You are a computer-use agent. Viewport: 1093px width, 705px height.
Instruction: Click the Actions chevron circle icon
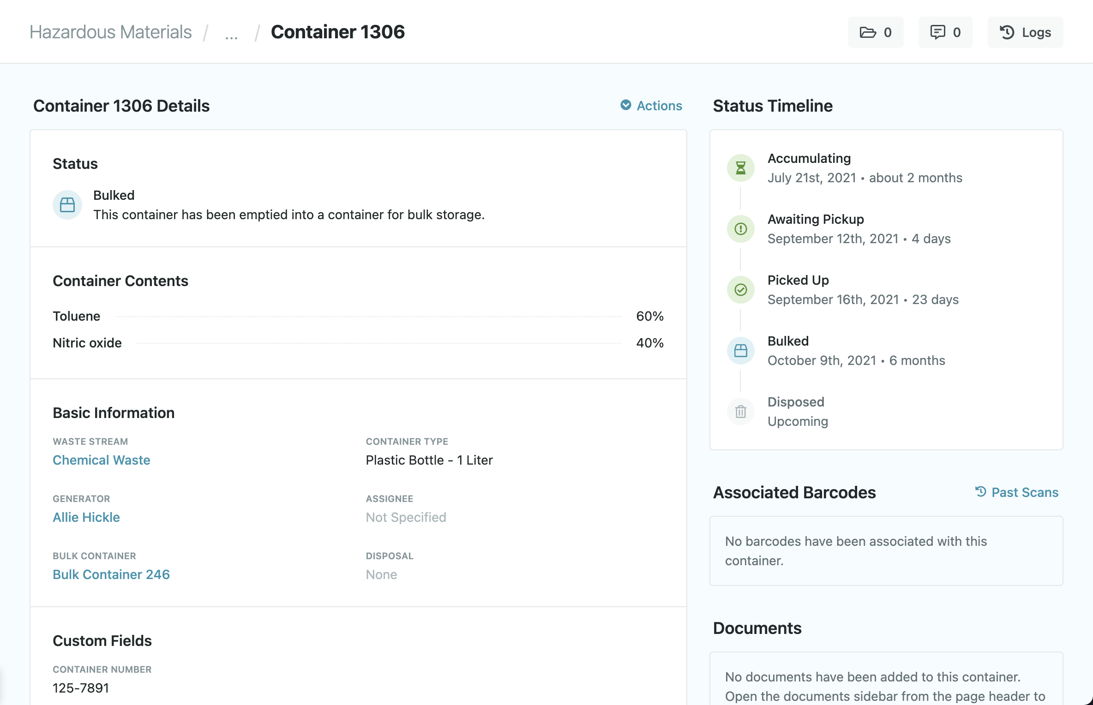pos(625,105)
